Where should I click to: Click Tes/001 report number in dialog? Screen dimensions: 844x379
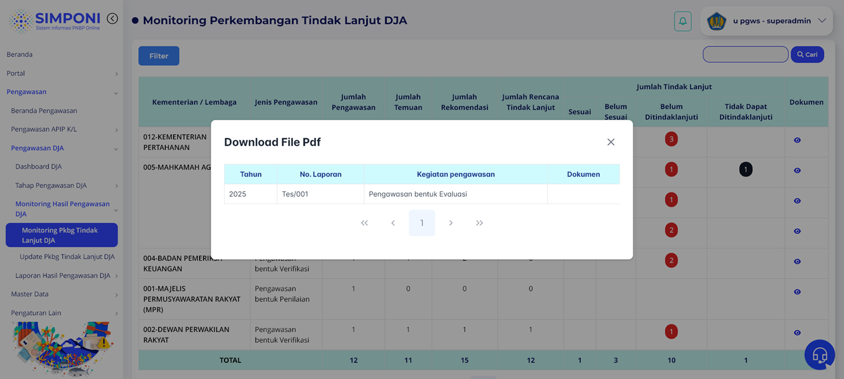[x=295, y=194]
